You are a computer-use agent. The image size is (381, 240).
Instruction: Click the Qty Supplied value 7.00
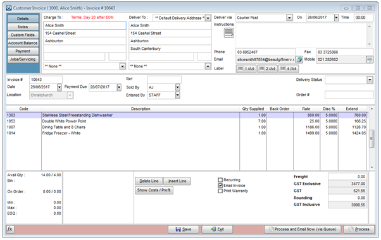click(x=261, y=121)
